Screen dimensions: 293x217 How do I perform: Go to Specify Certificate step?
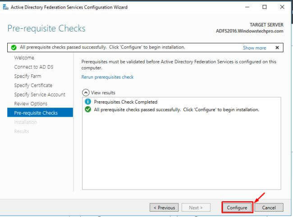click(x=33, y=85)
